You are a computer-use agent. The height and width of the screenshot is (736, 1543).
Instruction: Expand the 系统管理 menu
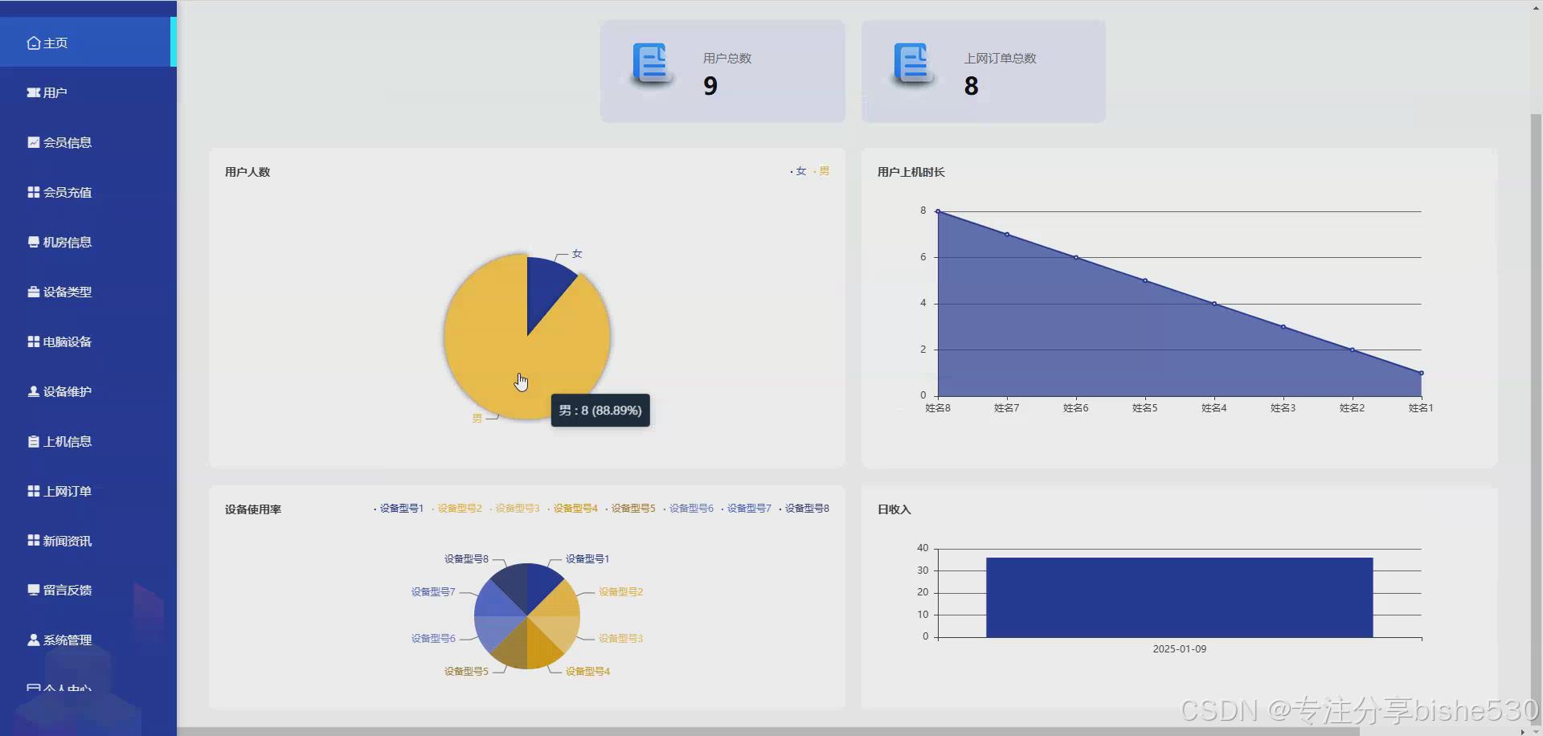pos(88,640)
